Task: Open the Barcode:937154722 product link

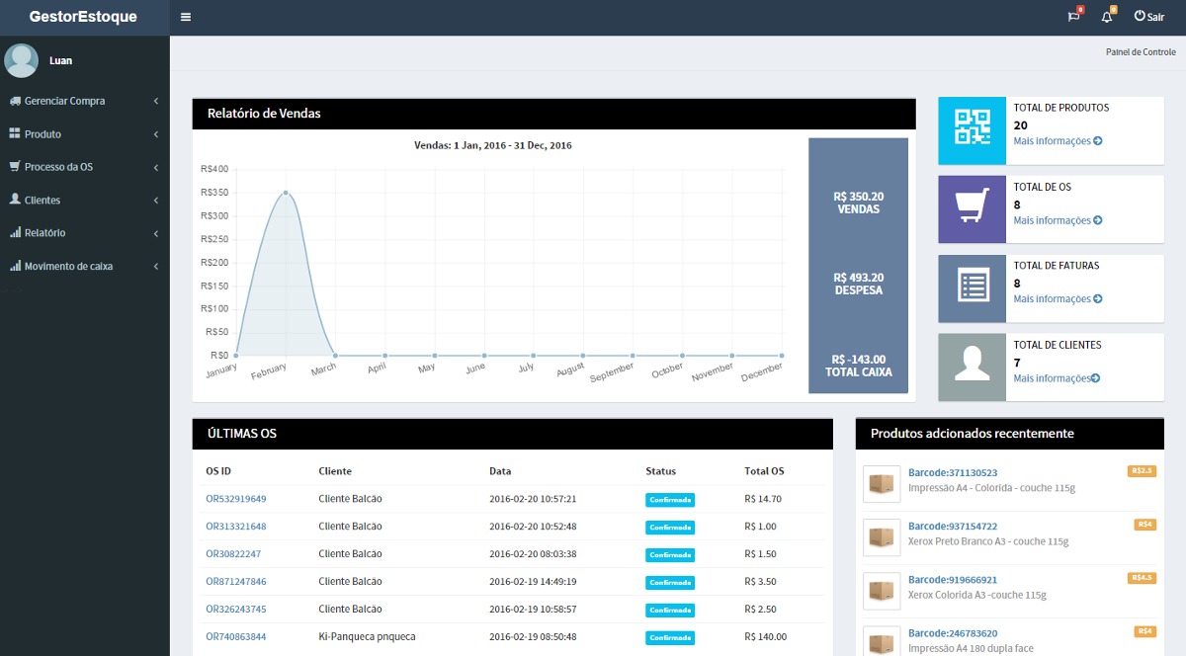Action: coord(952,527)
